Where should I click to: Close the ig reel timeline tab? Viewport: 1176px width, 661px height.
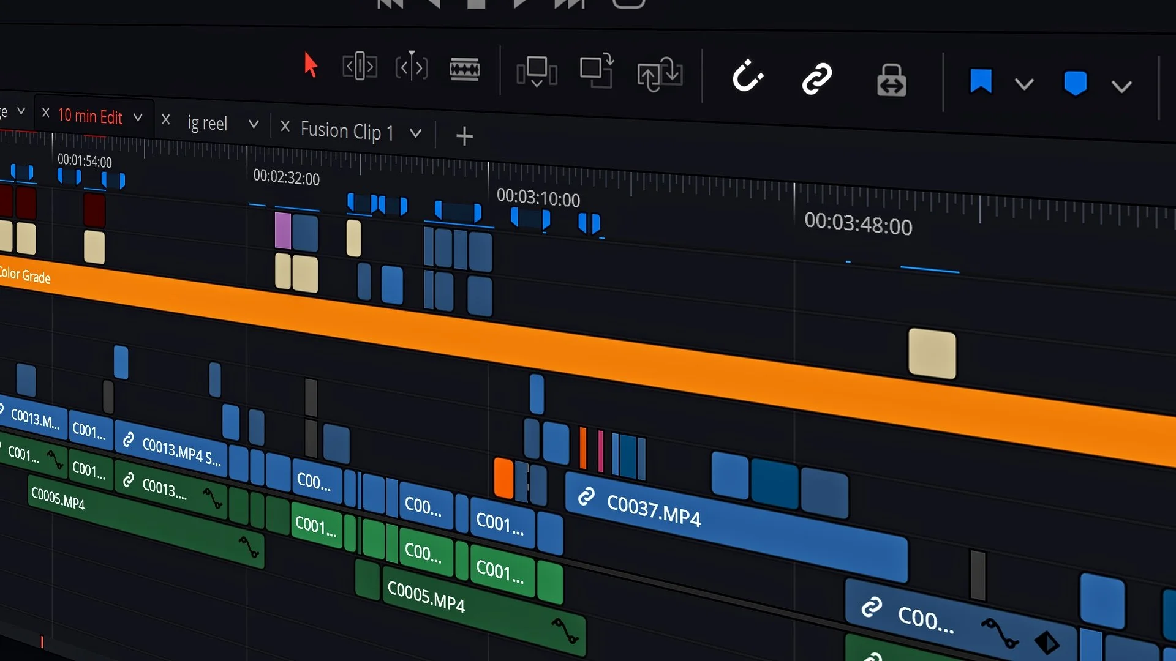click(166, 120)
